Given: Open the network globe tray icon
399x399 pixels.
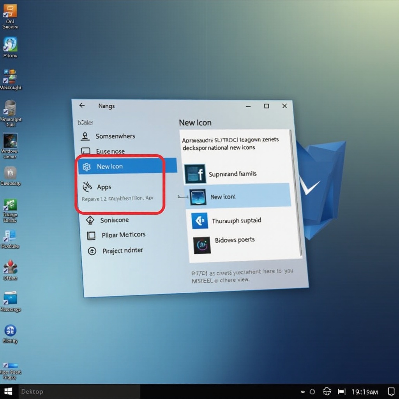Looking at the screenshot, I should tap(327, 391).
